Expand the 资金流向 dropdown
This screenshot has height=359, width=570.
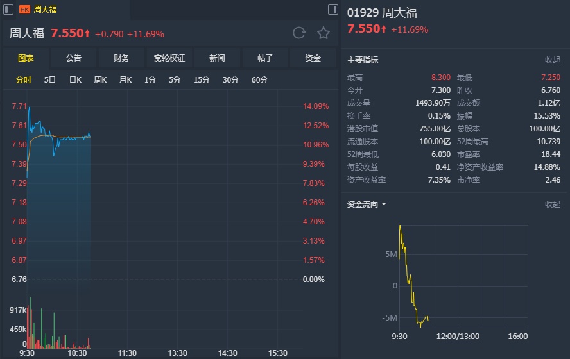pos(367,205)
